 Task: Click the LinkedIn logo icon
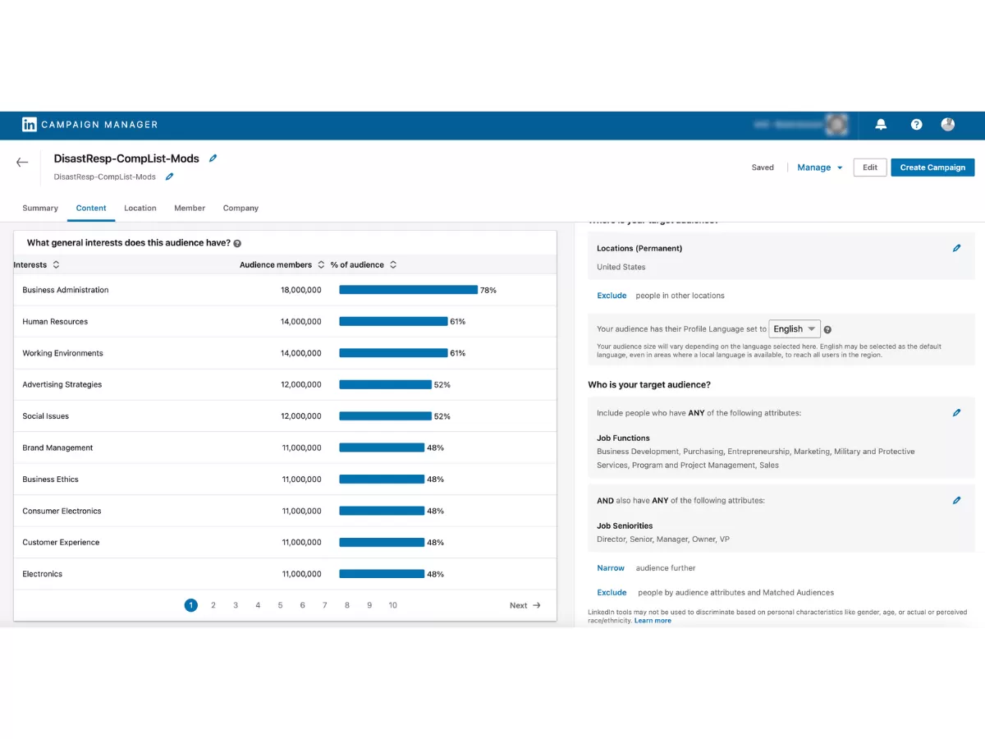point(30,125)
